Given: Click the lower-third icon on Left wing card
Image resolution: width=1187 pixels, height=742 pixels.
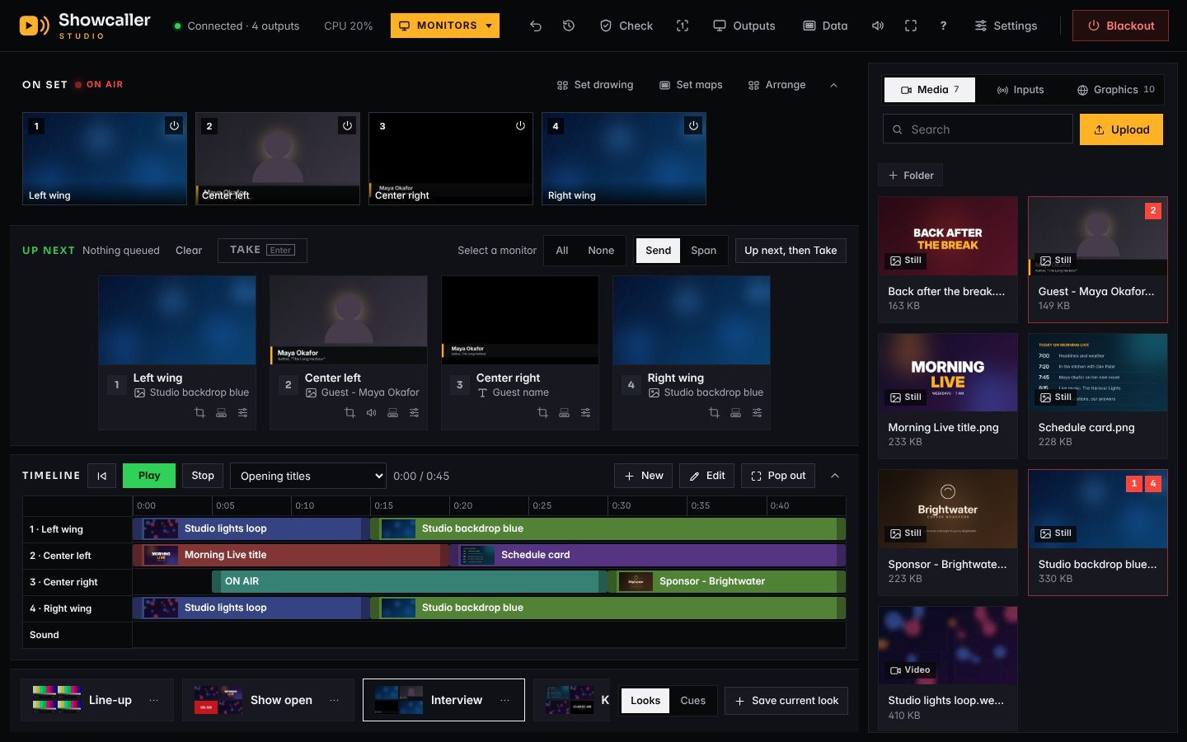Looking at the screenshot, I should 221,412.
